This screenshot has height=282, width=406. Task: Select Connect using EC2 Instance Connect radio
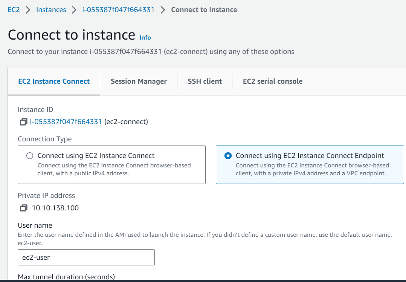30,155
